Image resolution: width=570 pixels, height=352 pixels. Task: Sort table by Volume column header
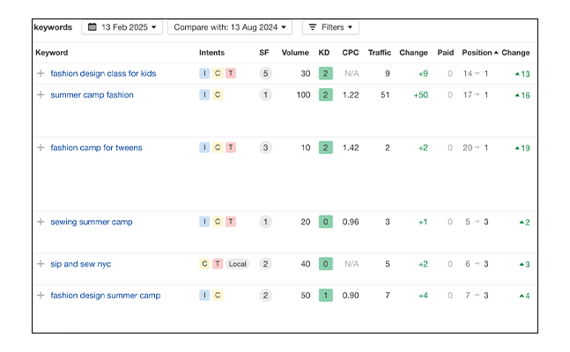tap(295, 53)
